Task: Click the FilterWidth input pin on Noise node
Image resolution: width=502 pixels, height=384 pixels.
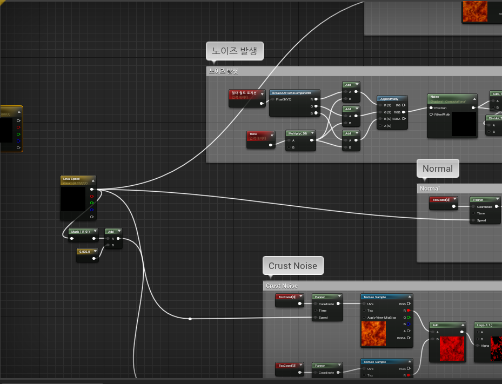Action: pos(431,114)
